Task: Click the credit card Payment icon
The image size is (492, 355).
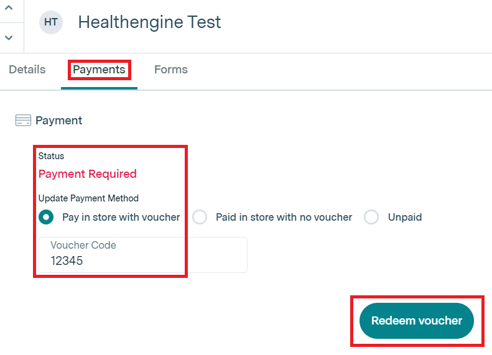Action: click(x=23, y=121)
